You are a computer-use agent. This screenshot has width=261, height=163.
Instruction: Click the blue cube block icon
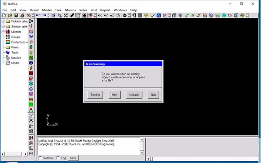(31, 63)
